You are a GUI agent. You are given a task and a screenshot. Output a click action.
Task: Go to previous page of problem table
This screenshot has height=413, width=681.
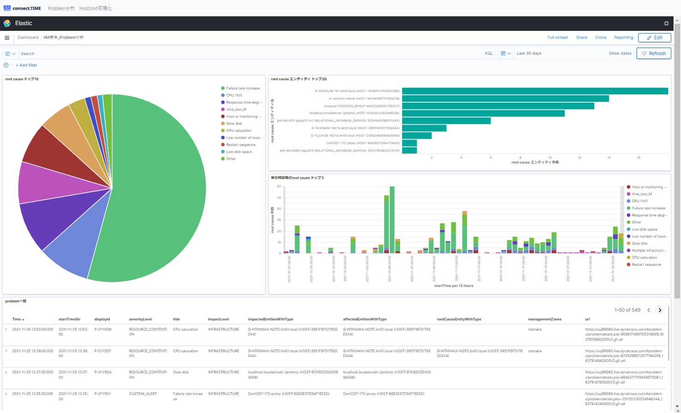click(x=649, y=310)
